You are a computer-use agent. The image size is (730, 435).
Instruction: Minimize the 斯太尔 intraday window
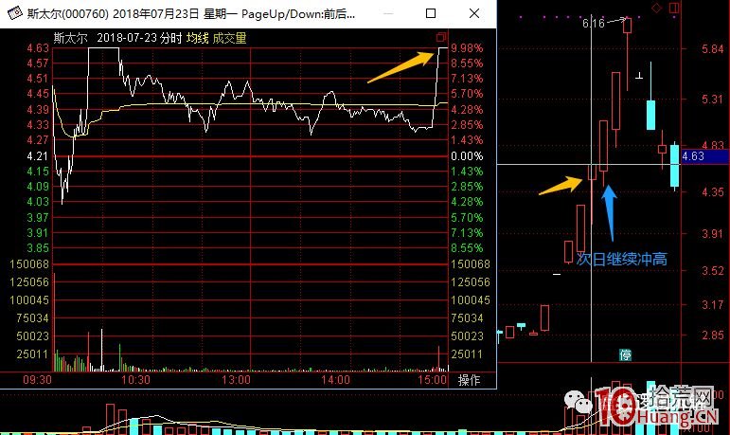tap(388, 13)
